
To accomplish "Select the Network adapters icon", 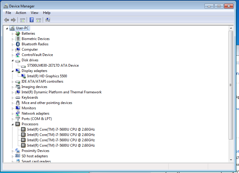I will point(18,113).
